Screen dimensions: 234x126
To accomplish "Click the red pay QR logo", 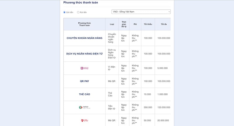I will 85,120.
